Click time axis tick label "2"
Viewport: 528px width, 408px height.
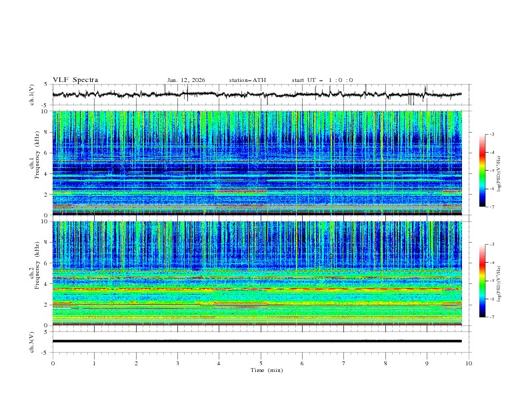pos(136,363)
